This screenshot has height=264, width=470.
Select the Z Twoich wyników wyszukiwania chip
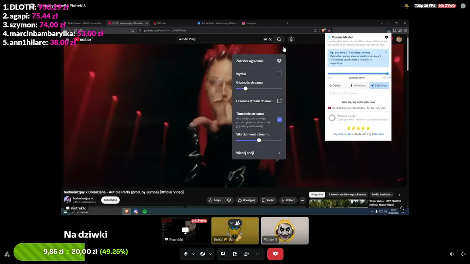tap(347, 195)
